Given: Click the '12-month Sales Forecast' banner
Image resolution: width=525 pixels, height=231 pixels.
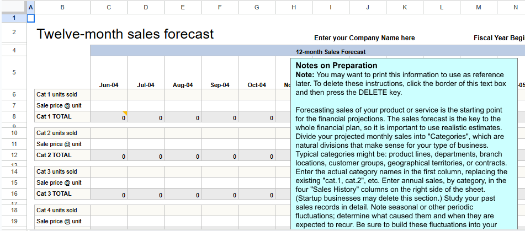Looking at the screenshot, I should [x=331, y=52].
